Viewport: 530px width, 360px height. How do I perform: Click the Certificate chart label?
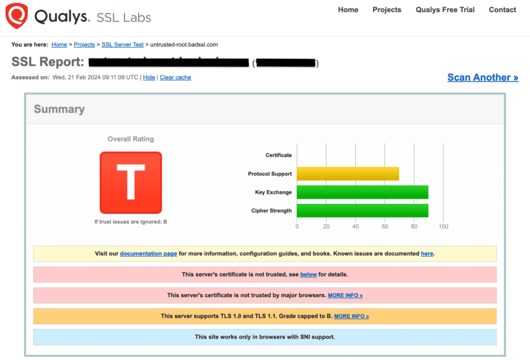[x=278, y=155]
